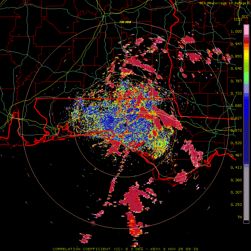Click the [CC] units label
This screenshot has width=251, height=251.
coord(238,19)
